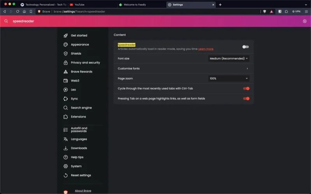Bookmark this page with bookmark icon

(31, 12)
